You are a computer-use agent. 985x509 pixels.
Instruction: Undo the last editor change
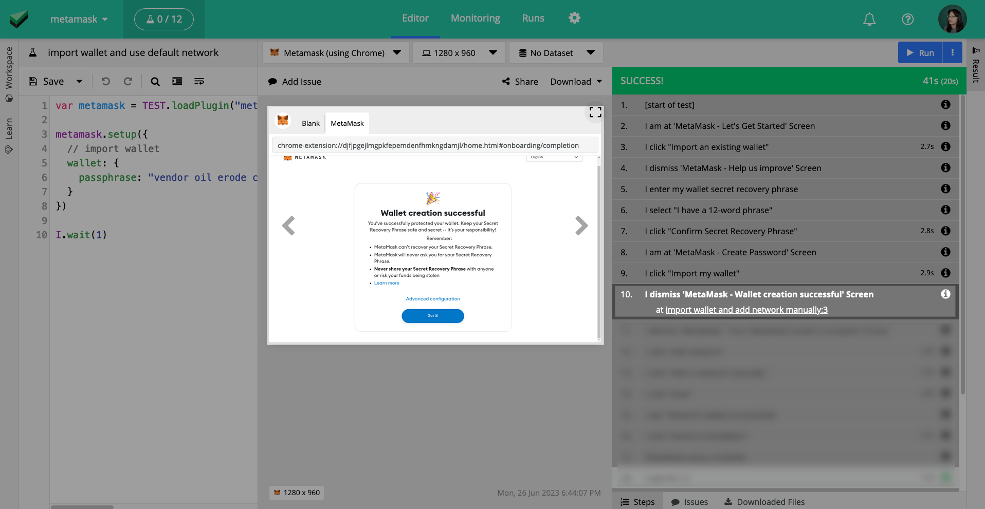(x=106, y=81)
